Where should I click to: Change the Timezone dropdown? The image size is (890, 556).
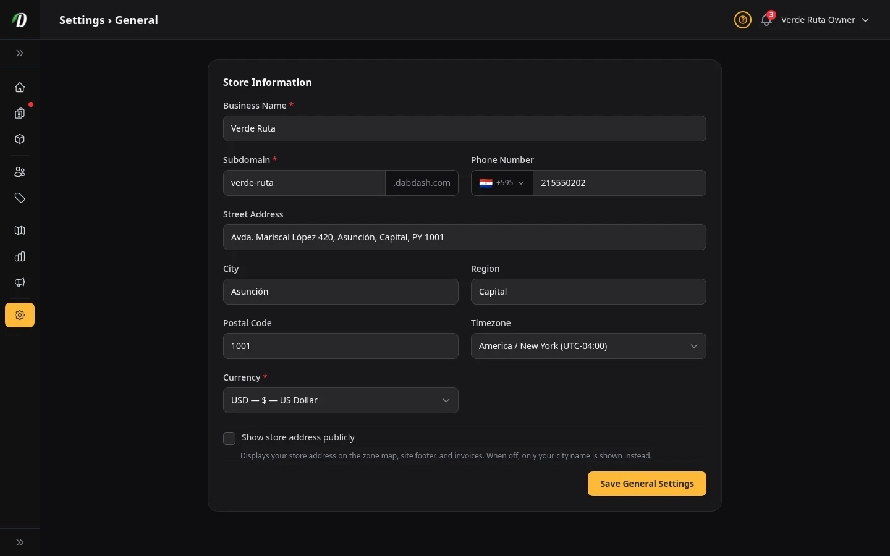588,346
